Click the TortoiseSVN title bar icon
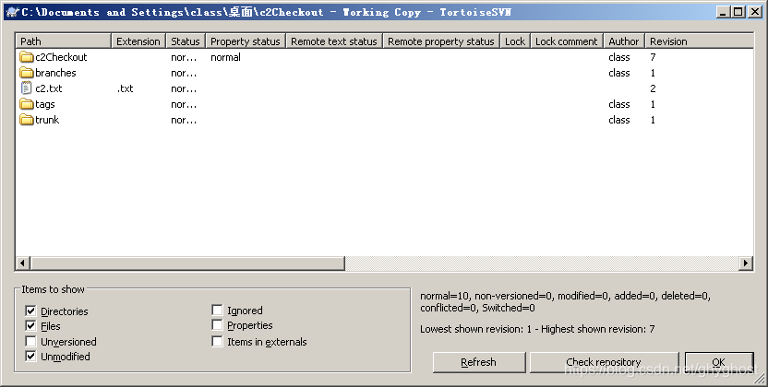Image resolution: width=768 pixels, height=387 pixels. point(12,12)
